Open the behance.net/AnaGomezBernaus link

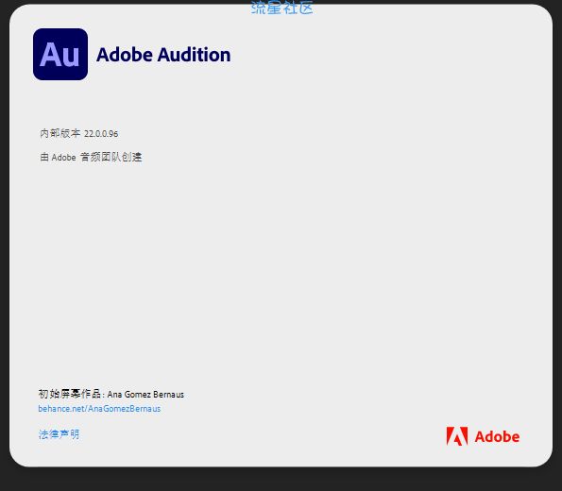coord(99,409)
